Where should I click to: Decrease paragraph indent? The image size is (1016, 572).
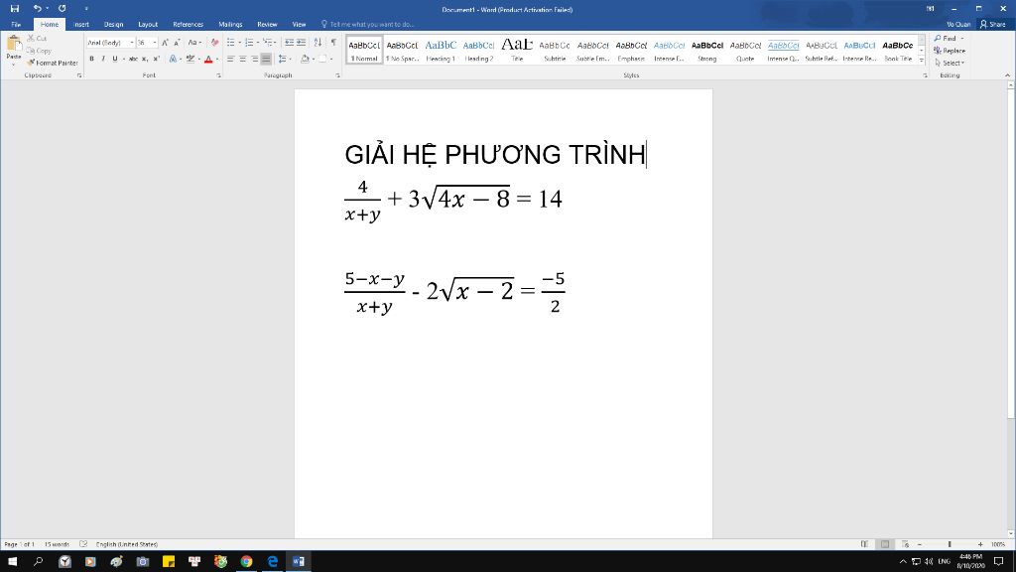pyautogui.click(x=289, y=42)
